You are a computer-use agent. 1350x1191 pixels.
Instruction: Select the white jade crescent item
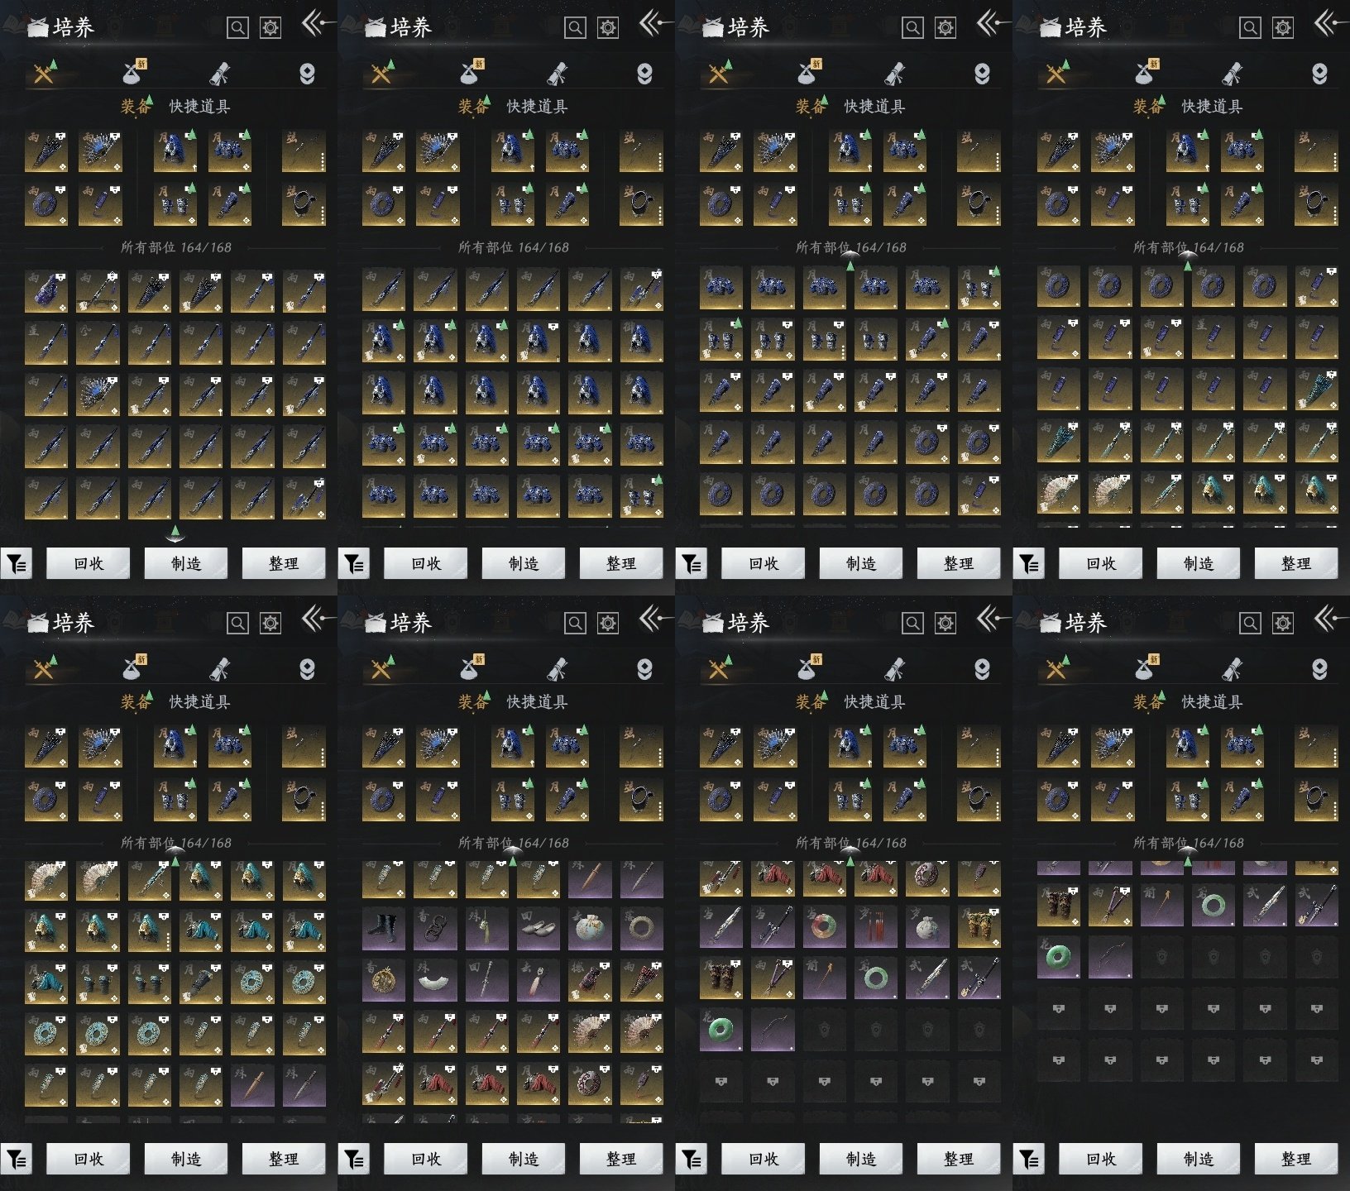435,981
